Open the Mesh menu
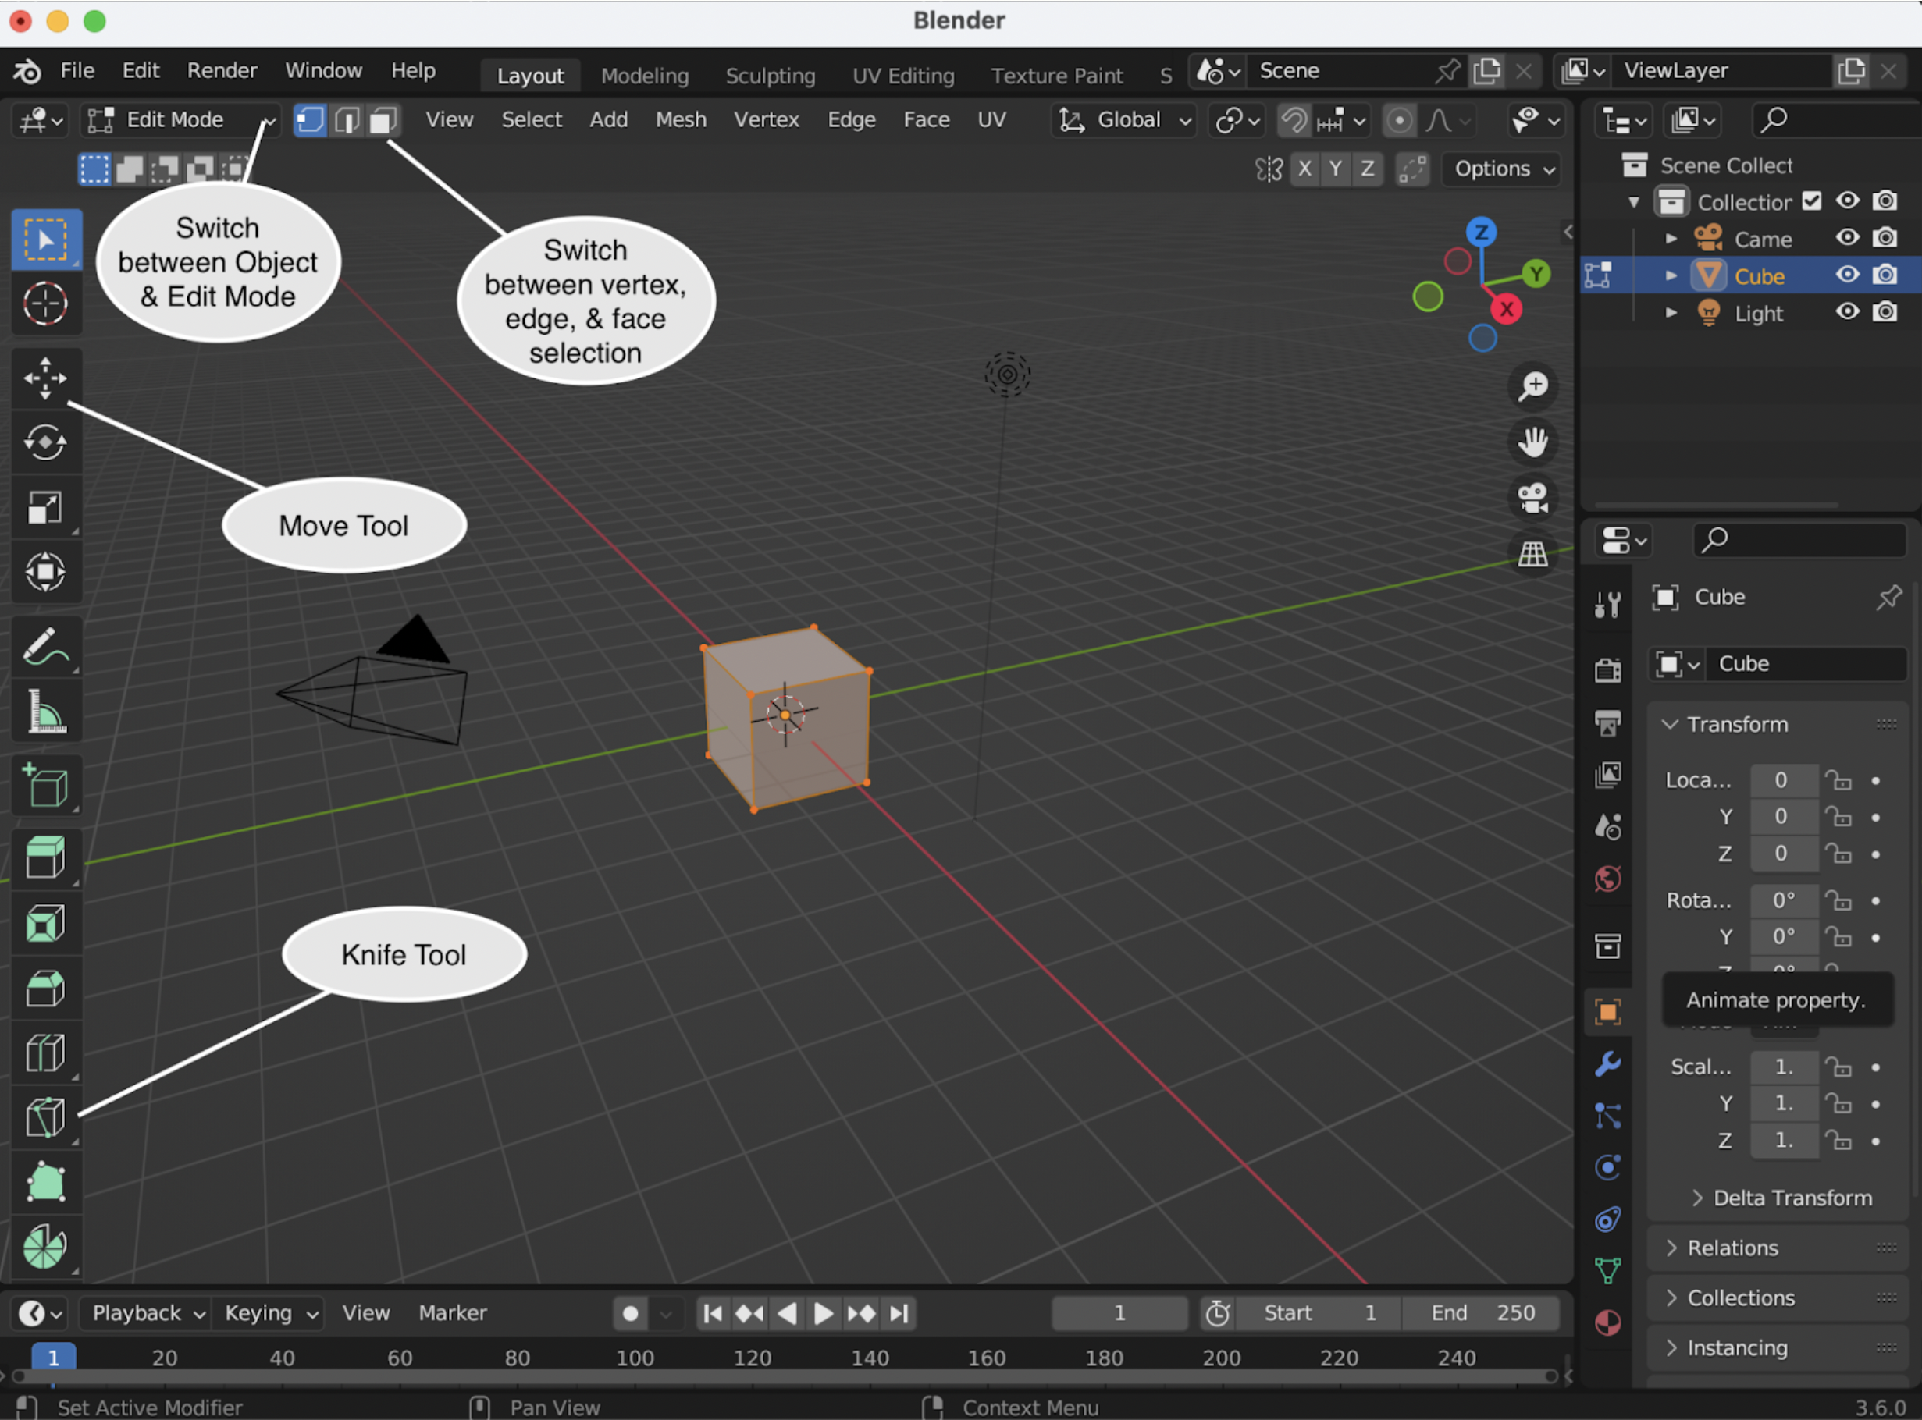Image resolution: width=1922 pixels, height=1420 pixels. pos(680,120)
